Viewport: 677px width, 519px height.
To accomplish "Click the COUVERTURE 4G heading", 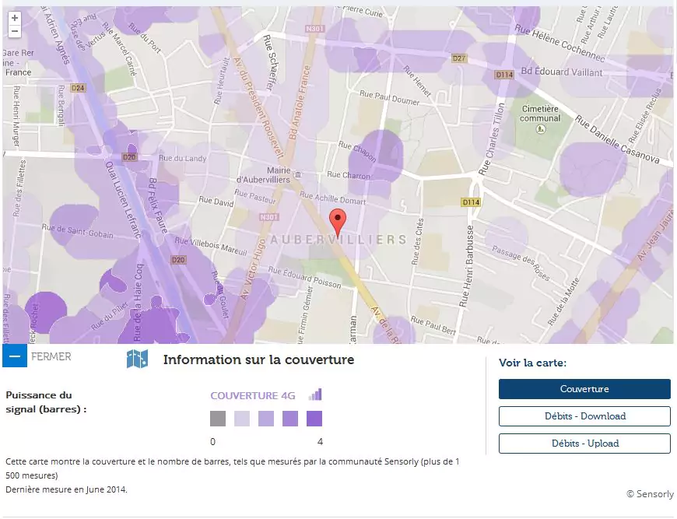I will (x=253, y=395).
